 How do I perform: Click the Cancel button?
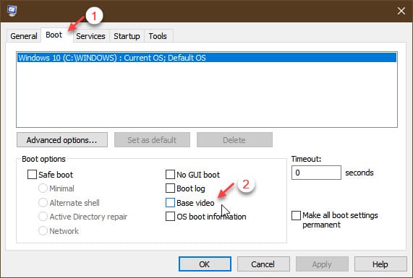coord(263,264)
